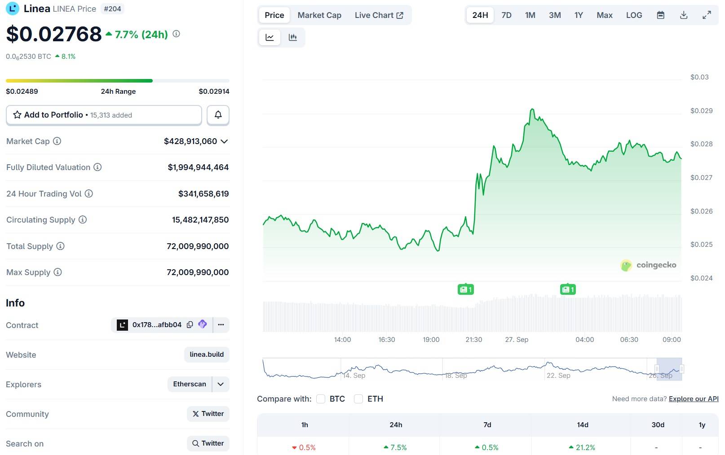Click the second news marker near 27. Sep
This screenshot has height=455, width=725.
[568, 289]
